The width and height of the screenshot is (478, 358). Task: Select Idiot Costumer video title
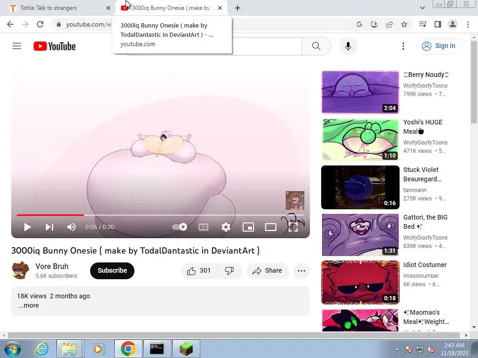(x=425, y=265)
